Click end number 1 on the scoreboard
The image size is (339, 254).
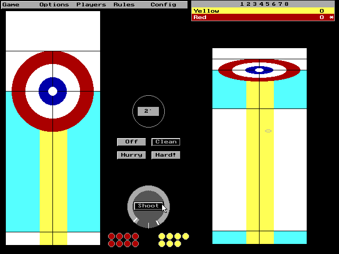242,4
